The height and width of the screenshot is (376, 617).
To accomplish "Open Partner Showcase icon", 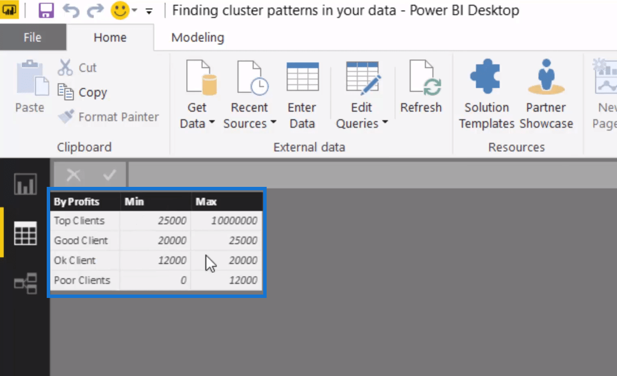I will tap(546, 77).
